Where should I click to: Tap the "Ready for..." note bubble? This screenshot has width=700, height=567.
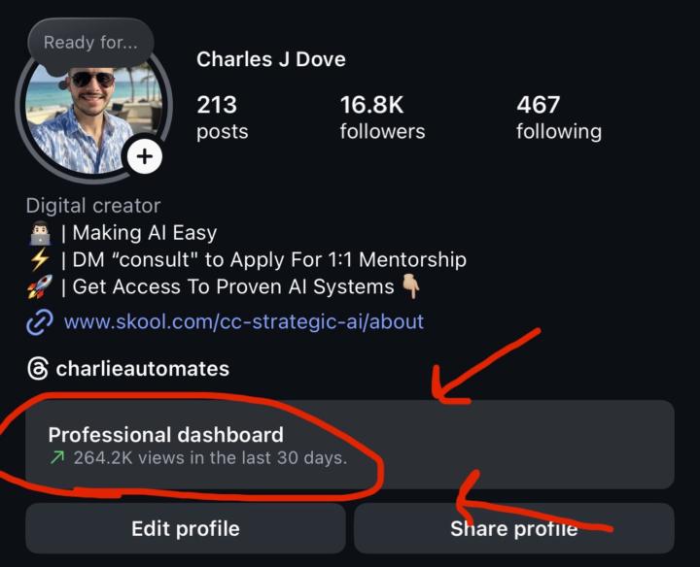(x=84, y=42)
